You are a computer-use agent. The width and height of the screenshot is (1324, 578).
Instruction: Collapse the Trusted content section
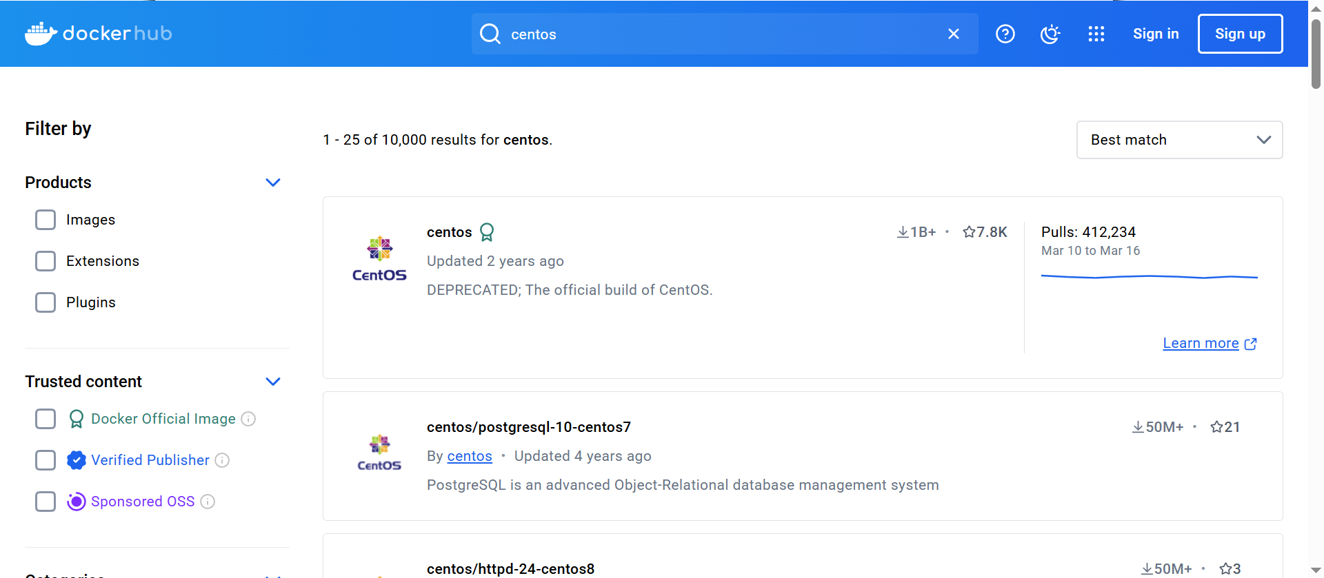pos(273,382)
